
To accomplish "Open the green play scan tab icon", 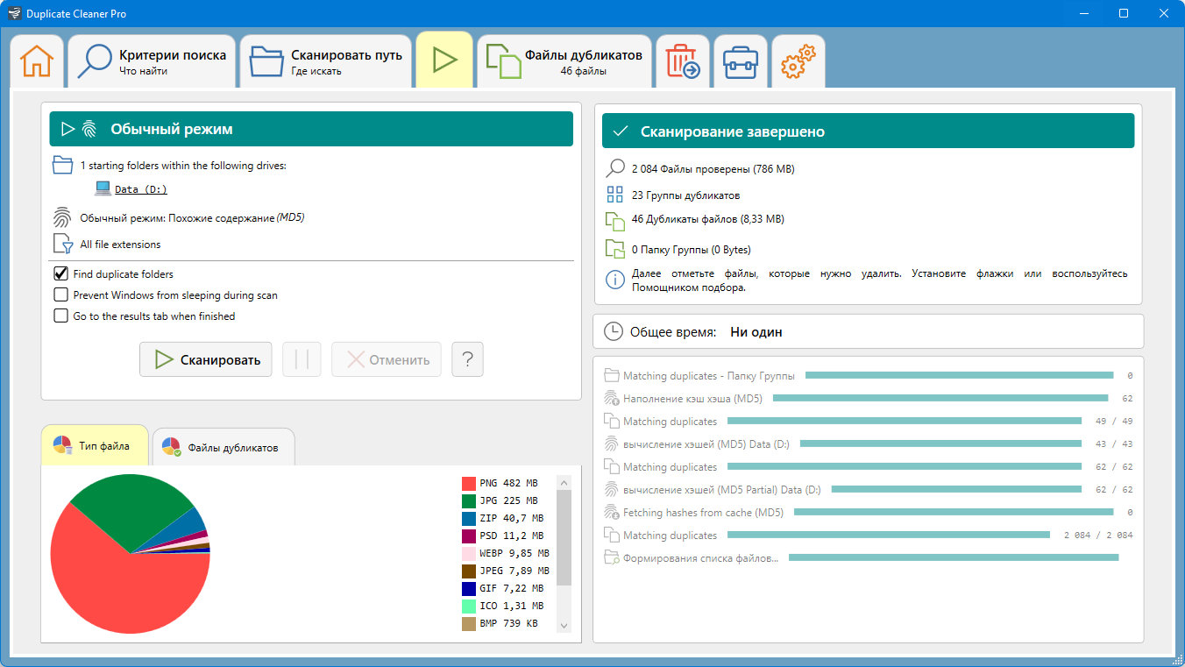I will (x=445, y=60).
